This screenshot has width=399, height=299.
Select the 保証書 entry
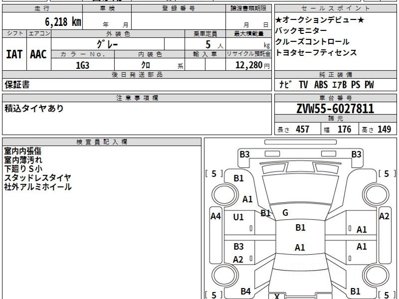click(17, 85)
